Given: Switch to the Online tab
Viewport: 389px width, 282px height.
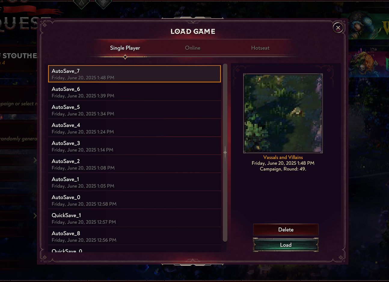Looking at the screenshot, I should pos(193,48).
